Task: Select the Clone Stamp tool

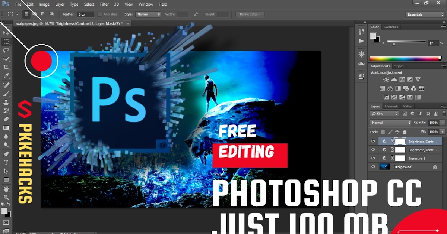Action: point(6,102)
